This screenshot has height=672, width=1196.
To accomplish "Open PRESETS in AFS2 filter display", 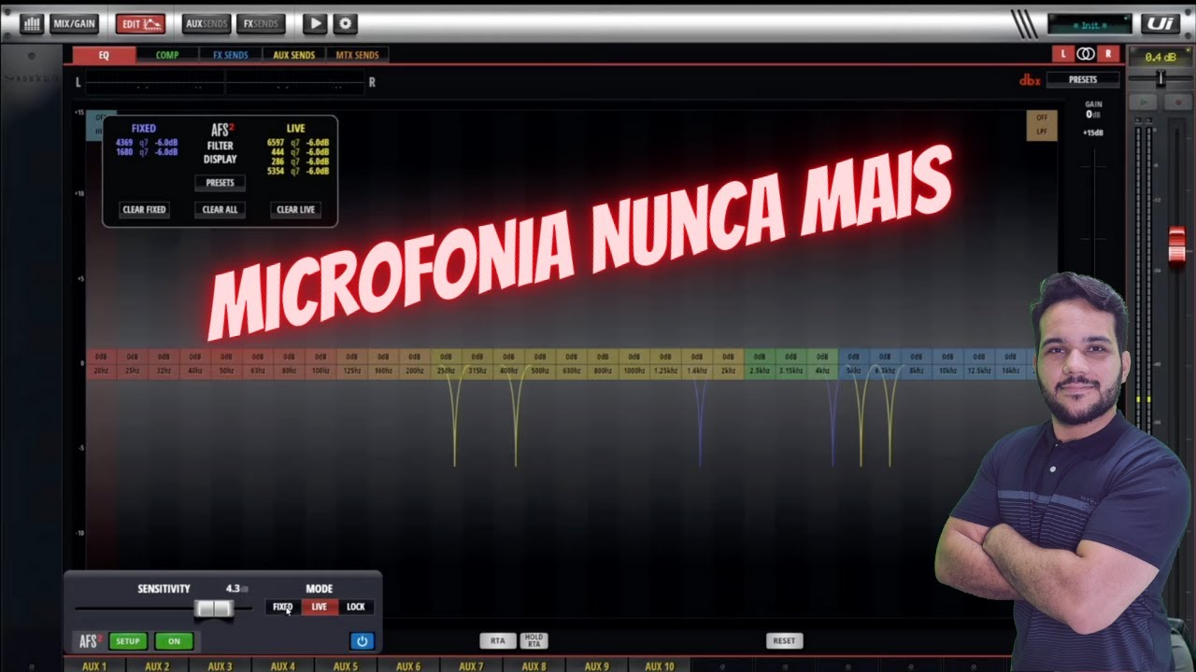I will pos(220,183).
